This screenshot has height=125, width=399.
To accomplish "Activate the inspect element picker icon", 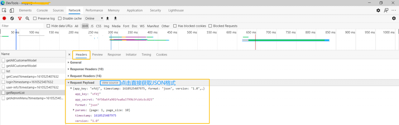I will pos(4,10).
